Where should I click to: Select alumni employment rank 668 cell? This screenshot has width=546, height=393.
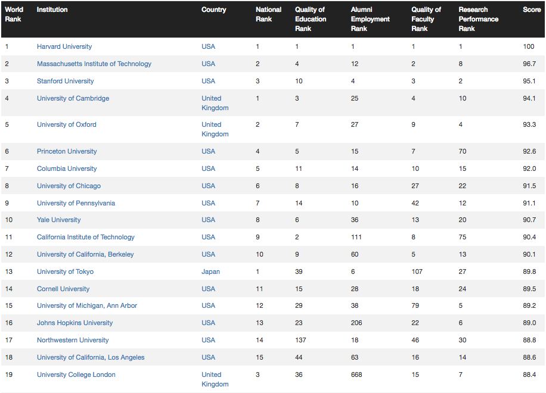tap(356, 375)
